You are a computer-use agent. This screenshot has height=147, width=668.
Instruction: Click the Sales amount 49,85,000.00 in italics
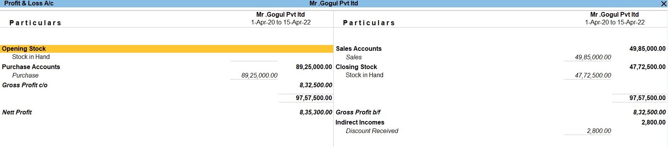pos(593,57)
